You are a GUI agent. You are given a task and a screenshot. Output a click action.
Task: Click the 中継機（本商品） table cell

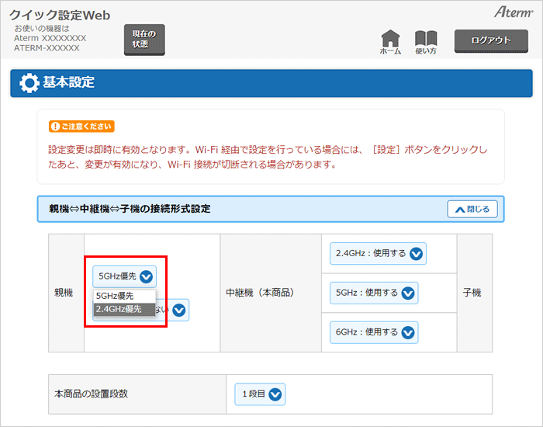click(x=271, y=293)
